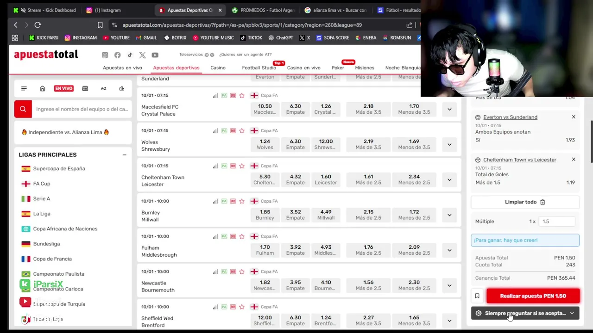Expand markets for Fulham vs Middlesbrough

tap(449, 250)
